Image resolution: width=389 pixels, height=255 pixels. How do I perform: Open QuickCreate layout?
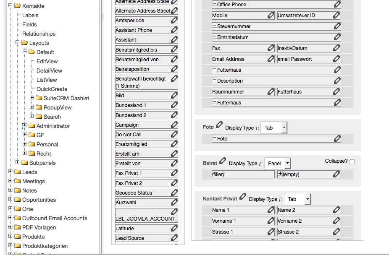(x=52, y=89)
